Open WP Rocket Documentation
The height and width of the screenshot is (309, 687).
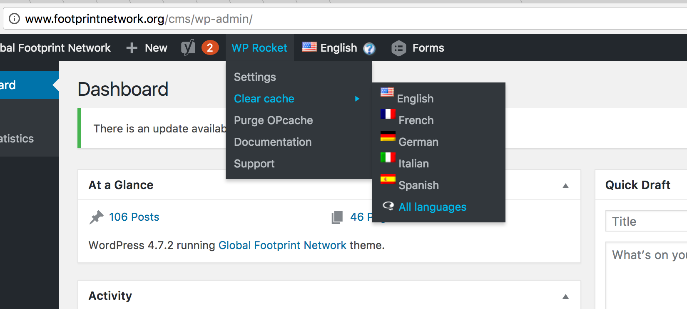273,142
